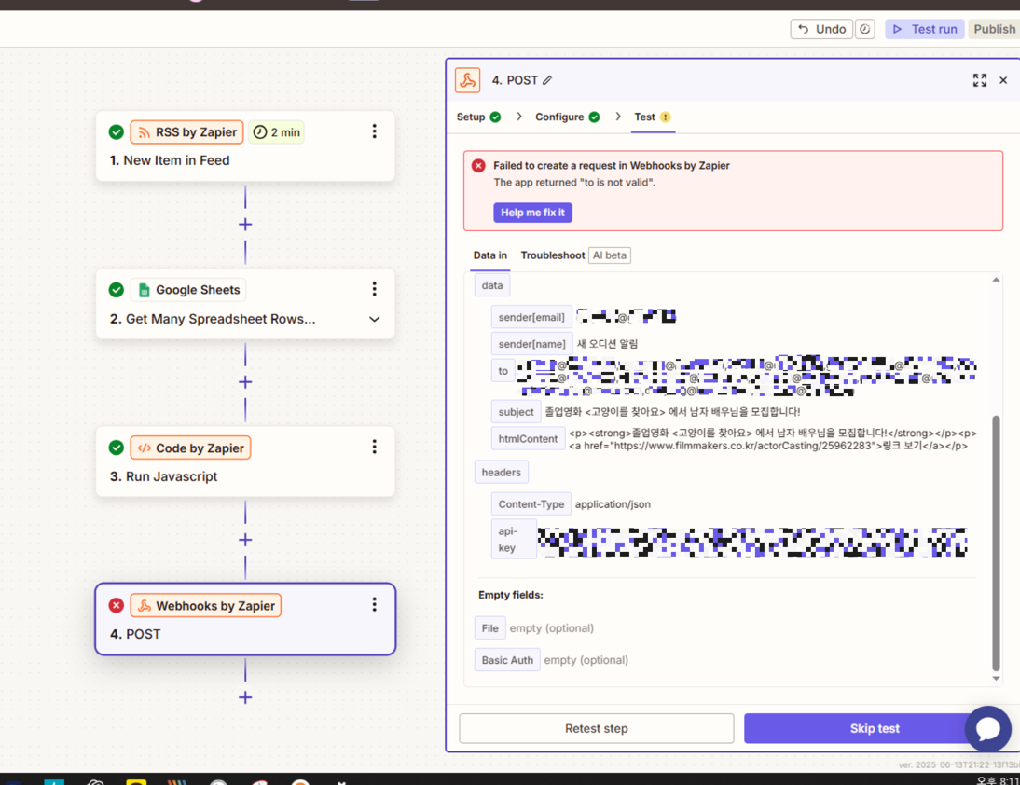Select the 1. New Item in Feed step
Image resolution: width=1020 pixels, height=785 pixels.
pos(245,146)
